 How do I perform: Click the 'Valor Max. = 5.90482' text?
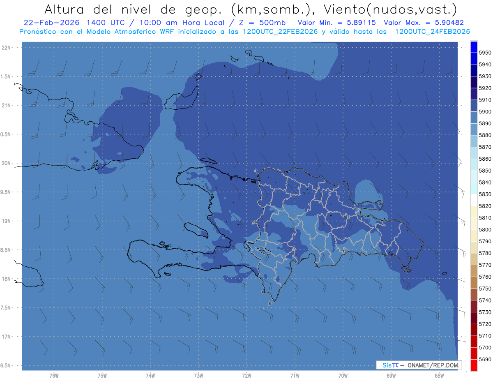click(x=424, y=23)
